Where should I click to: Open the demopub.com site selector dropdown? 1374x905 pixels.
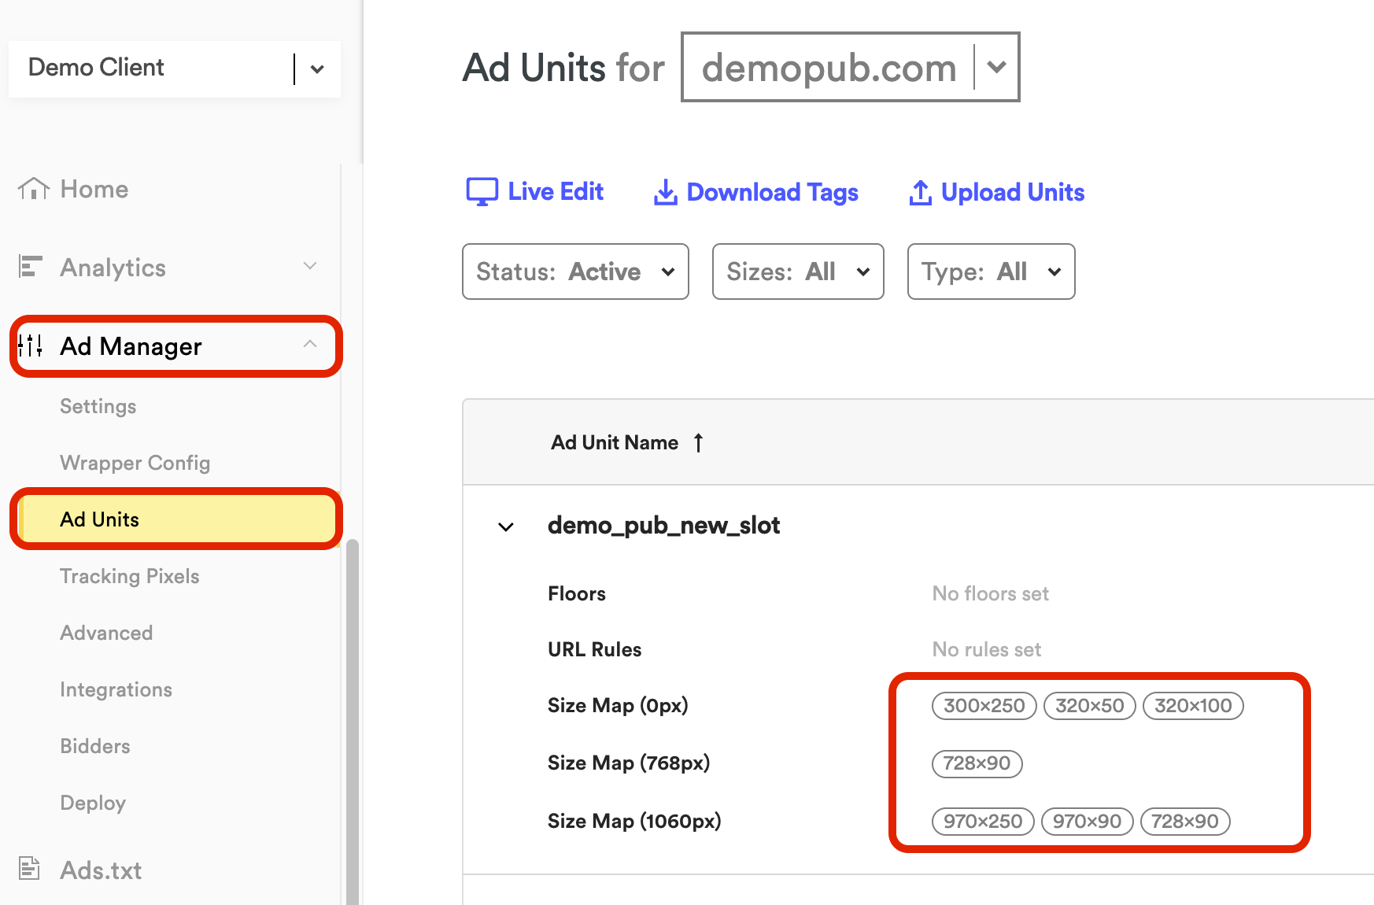tap(850, 67)
